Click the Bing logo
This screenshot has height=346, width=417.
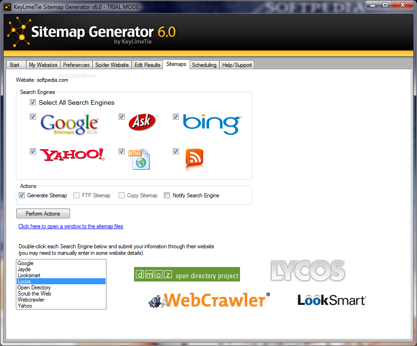[212, 124]
